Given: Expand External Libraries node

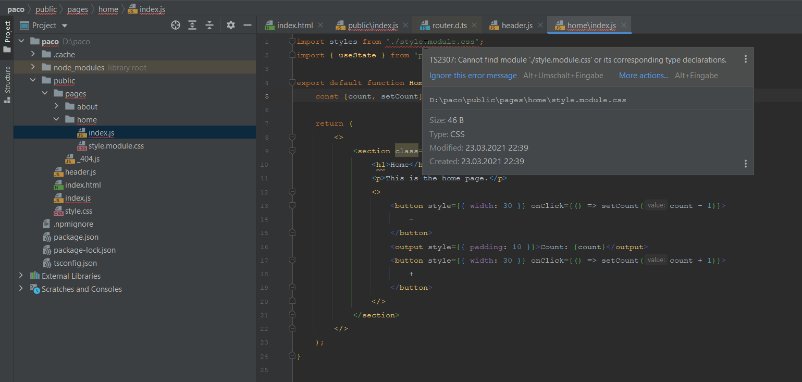Looking at the screenshot, I should click(21, 276).
